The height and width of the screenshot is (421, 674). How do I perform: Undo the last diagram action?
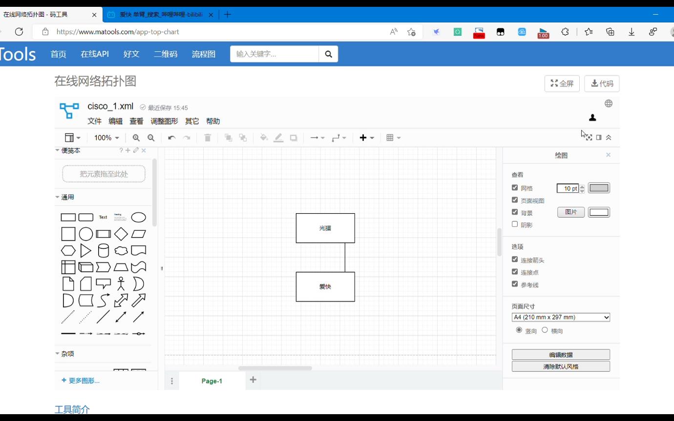click(x=171, y=138)
